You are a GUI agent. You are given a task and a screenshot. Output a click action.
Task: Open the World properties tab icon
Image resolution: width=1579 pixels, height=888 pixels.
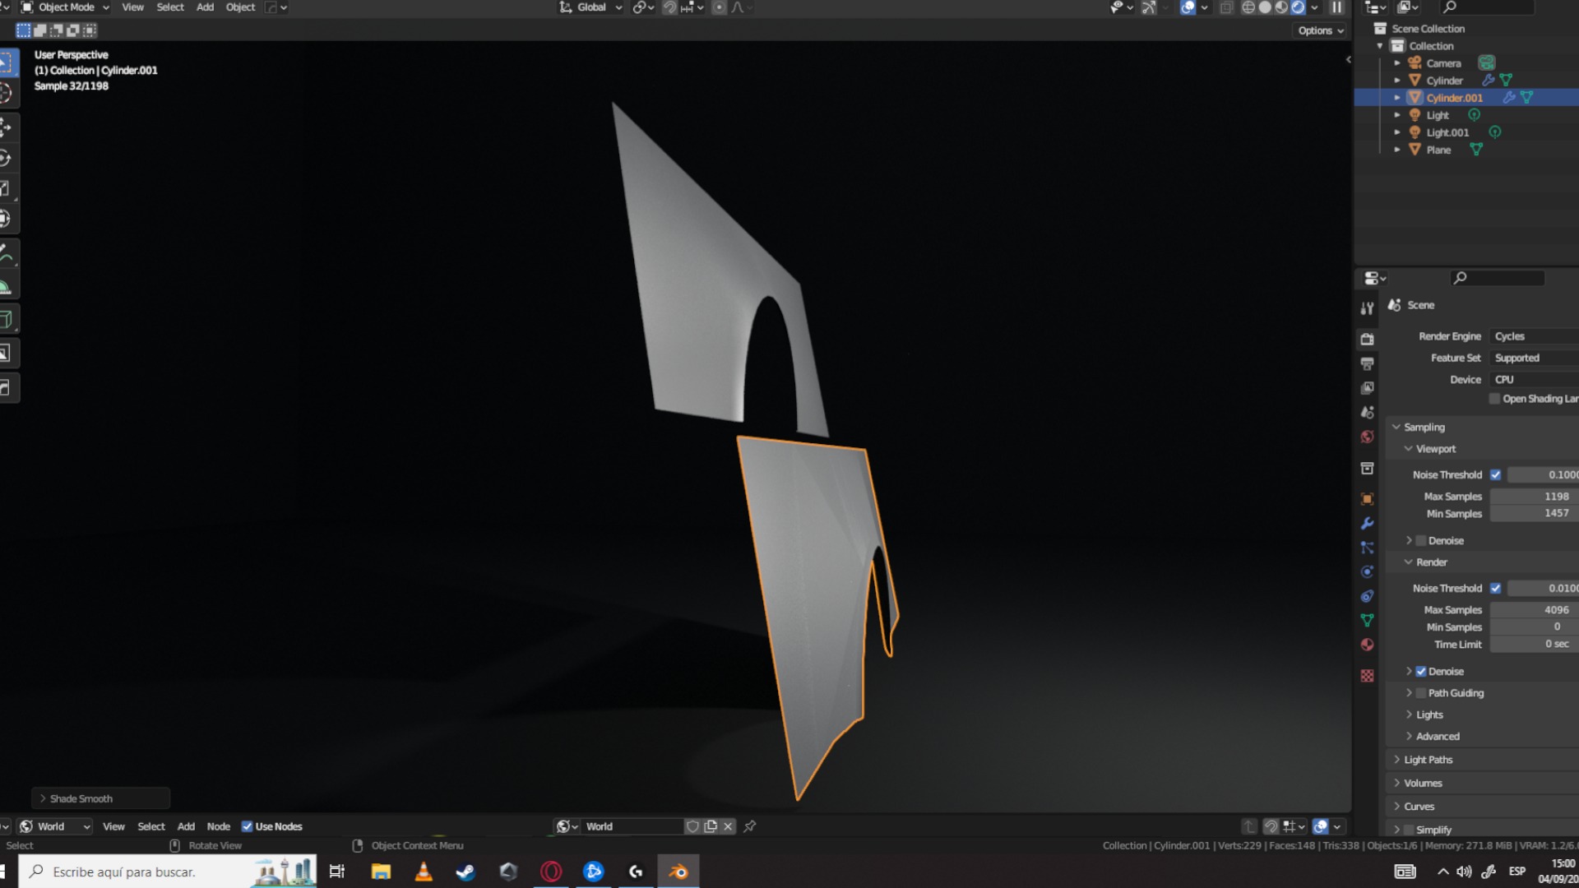pos(1367,437)
